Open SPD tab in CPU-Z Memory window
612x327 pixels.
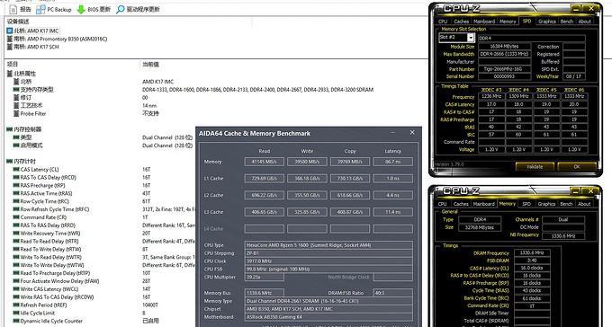(x=526, y=204)
